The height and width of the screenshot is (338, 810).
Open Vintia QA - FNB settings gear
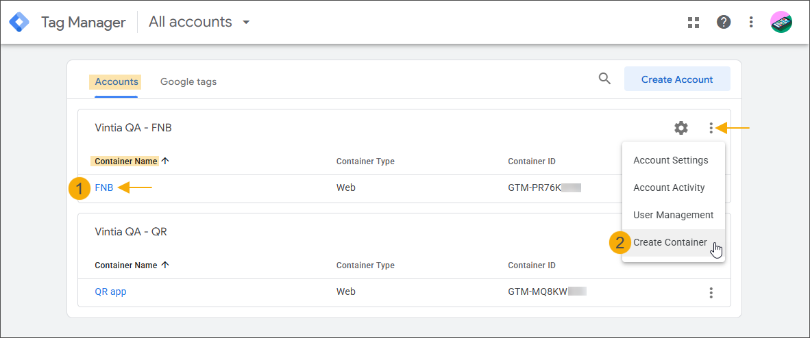point(681,128)
